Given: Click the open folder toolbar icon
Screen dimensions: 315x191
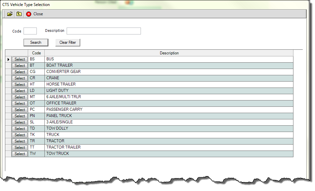Looking at the screenshot, I should pos(10,14).
